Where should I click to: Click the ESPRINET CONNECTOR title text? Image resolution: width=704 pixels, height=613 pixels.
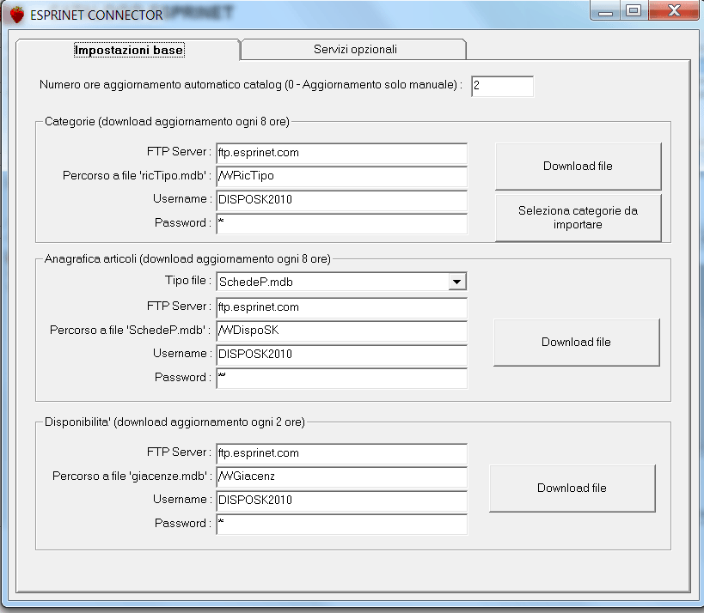96,15
